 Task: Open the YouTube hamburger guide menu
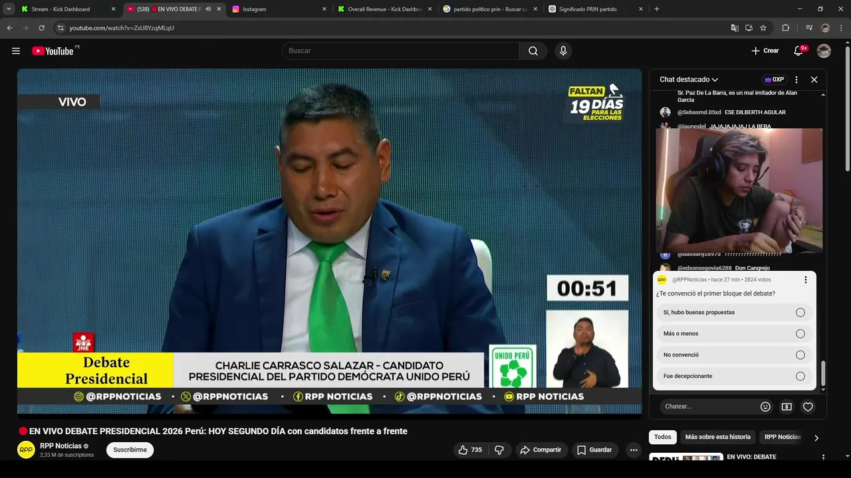click(16, 51)
